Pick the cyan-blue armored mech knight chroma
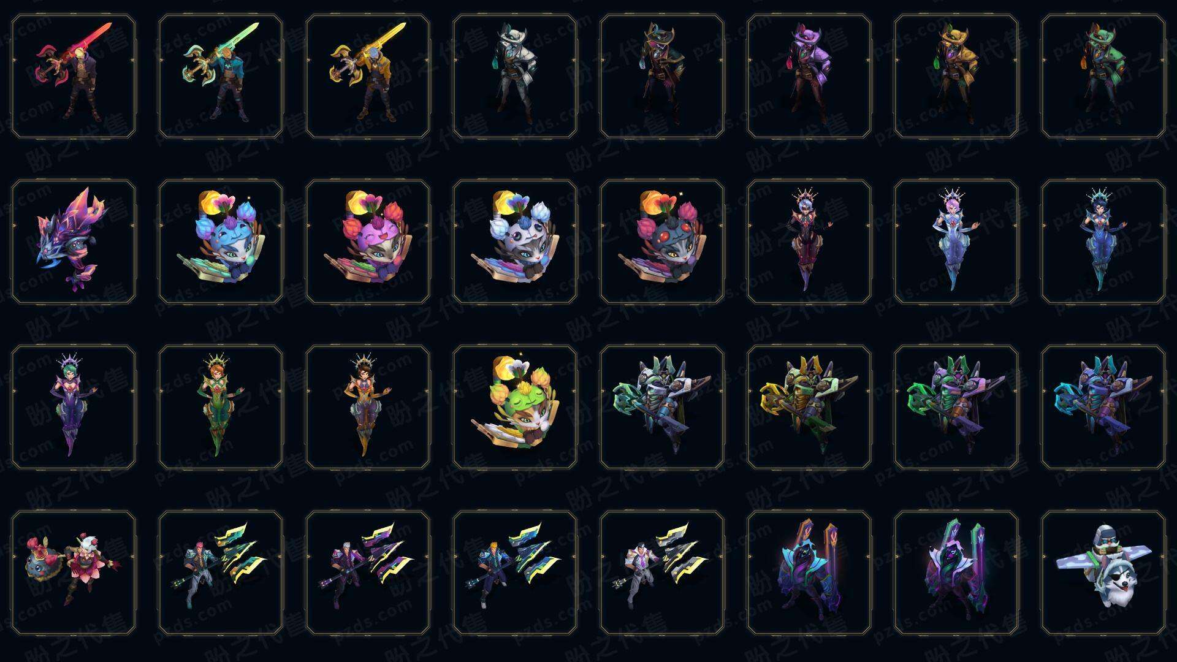This screenshot has width=1177, height=662. pyautogui.click(x=1103, y=407)
